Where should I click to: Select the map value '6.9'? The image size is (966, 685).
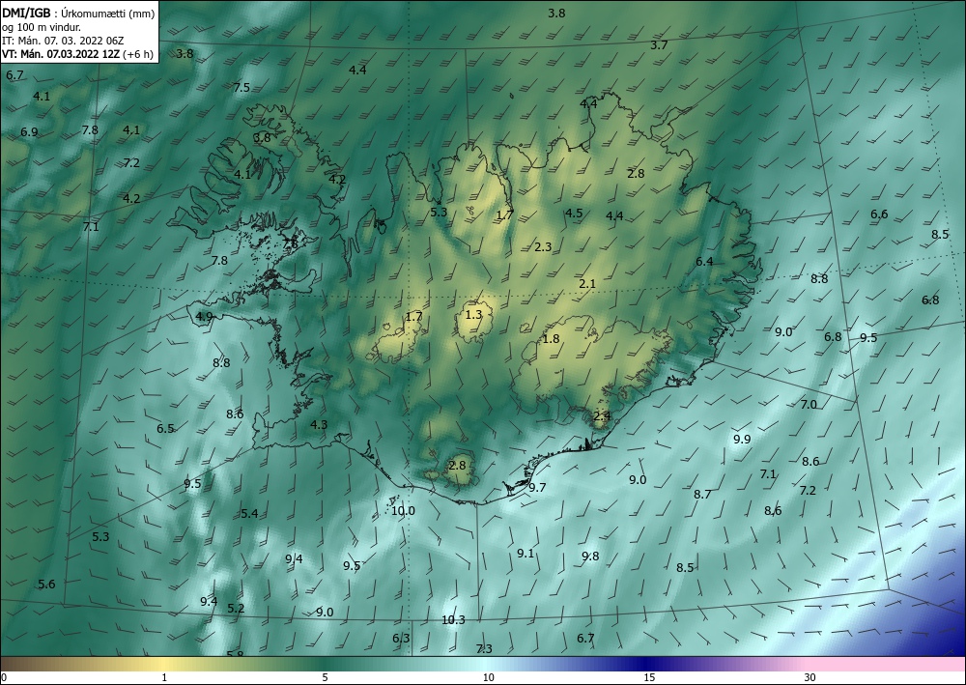coord(29,131)
